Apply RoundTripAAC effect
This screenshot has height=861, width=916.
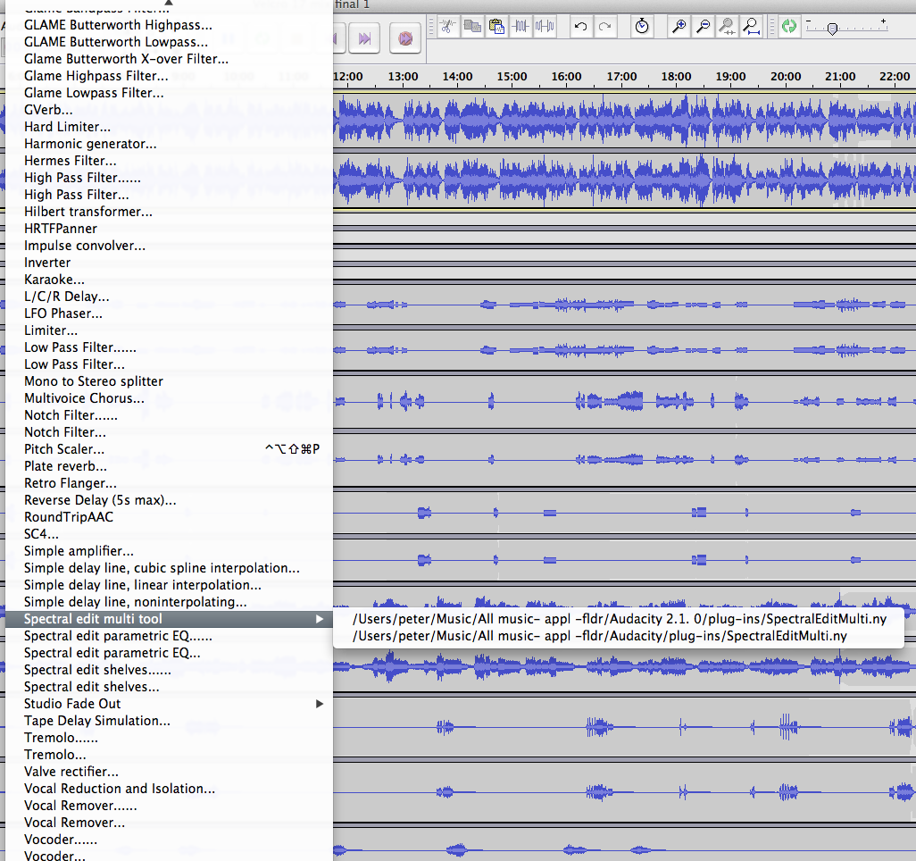[169, 517]
